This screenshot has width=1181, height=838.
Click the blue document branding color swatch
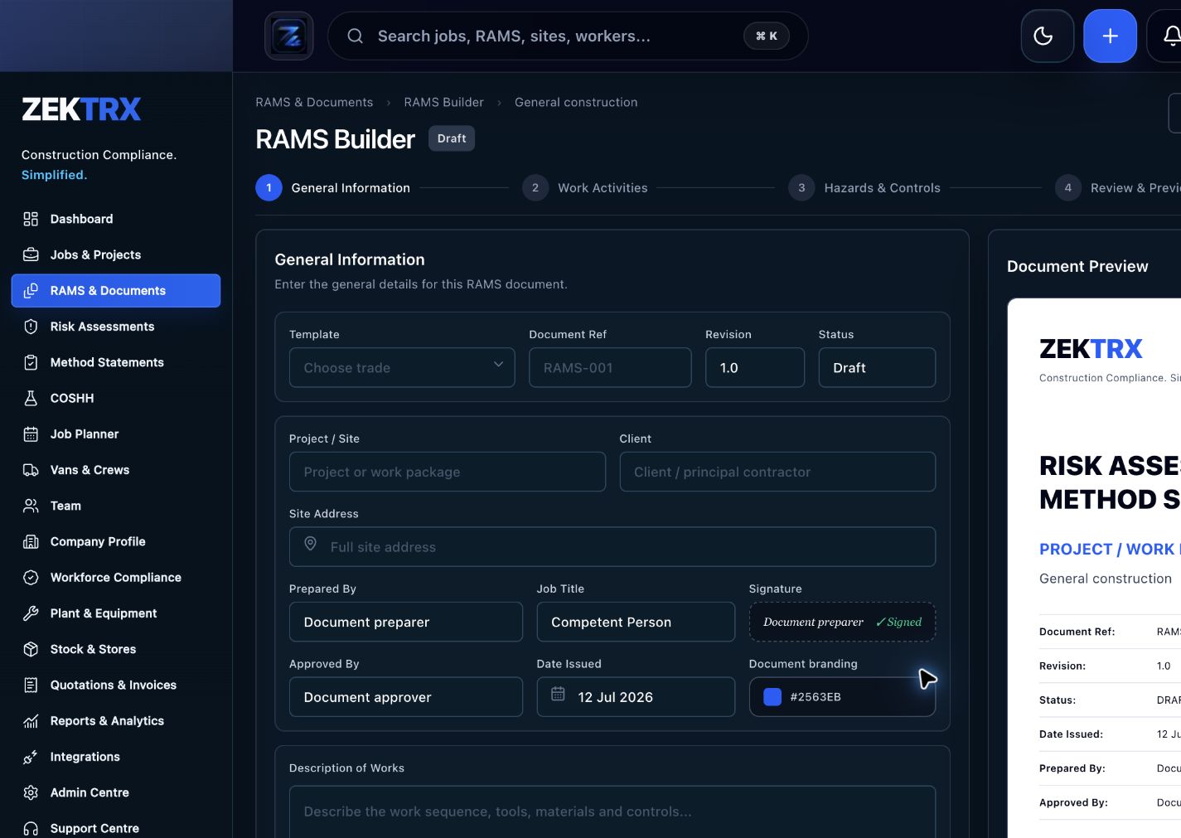772,697
